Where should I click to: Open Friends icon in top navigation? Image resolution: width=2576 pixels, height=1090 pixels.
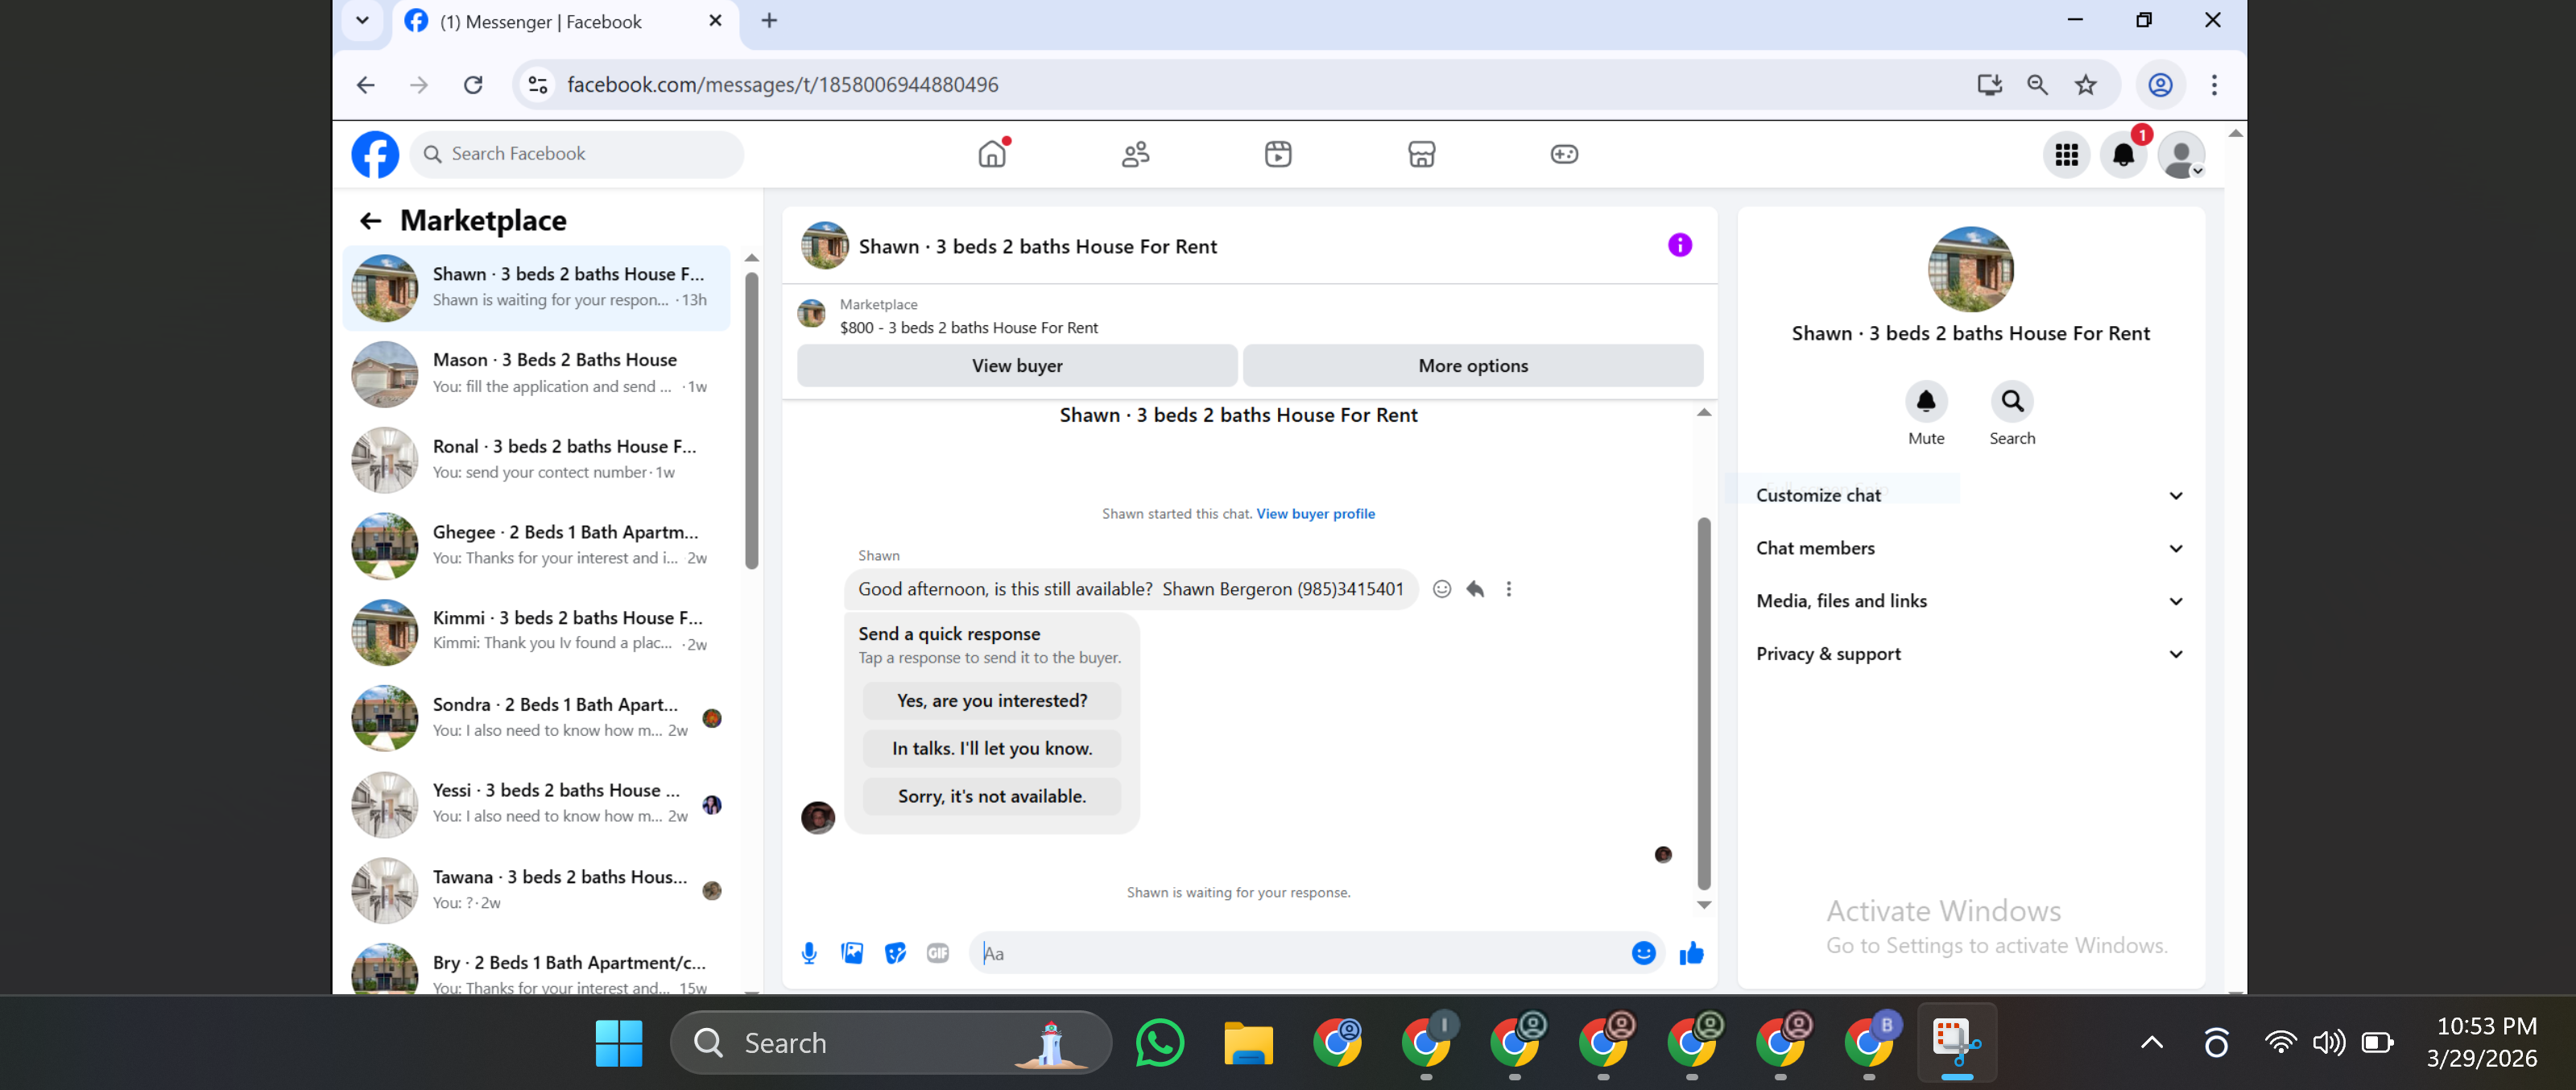pyautogui.click(x=1136, y=154)
